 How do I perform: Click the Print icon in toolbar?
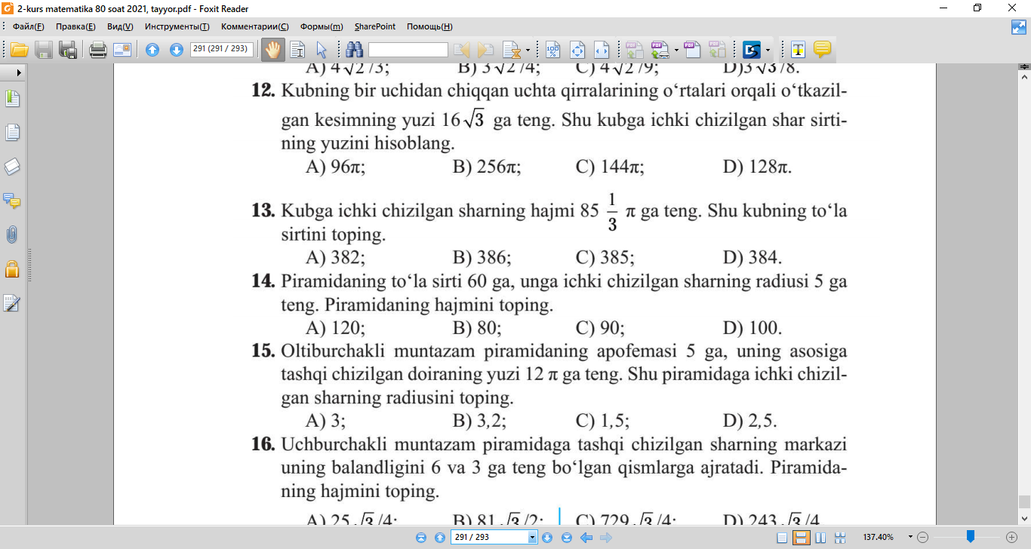tap(97, 51)
